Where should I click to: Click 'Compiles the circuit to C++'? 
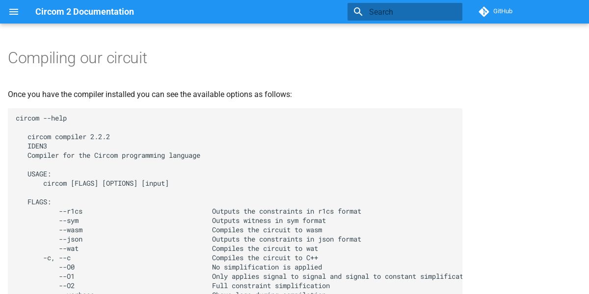265,258
